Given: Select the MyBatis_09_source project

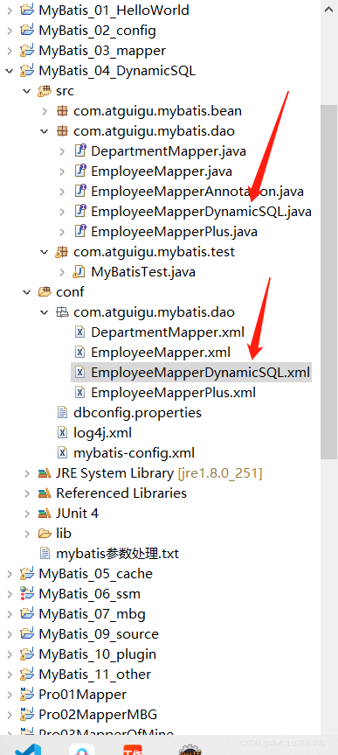Looking at the screenshot, I should point(99,634).
